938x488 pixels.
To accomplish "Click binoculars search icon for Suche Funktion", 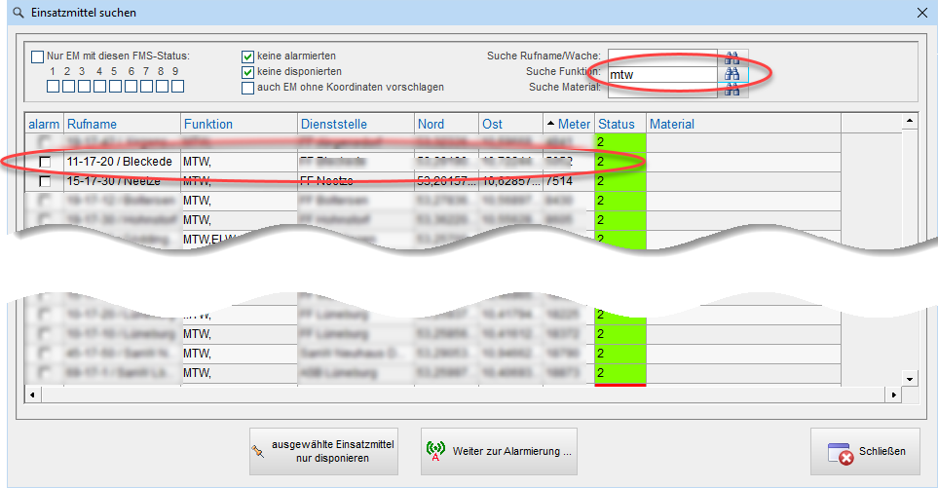I will click(732, 73).
